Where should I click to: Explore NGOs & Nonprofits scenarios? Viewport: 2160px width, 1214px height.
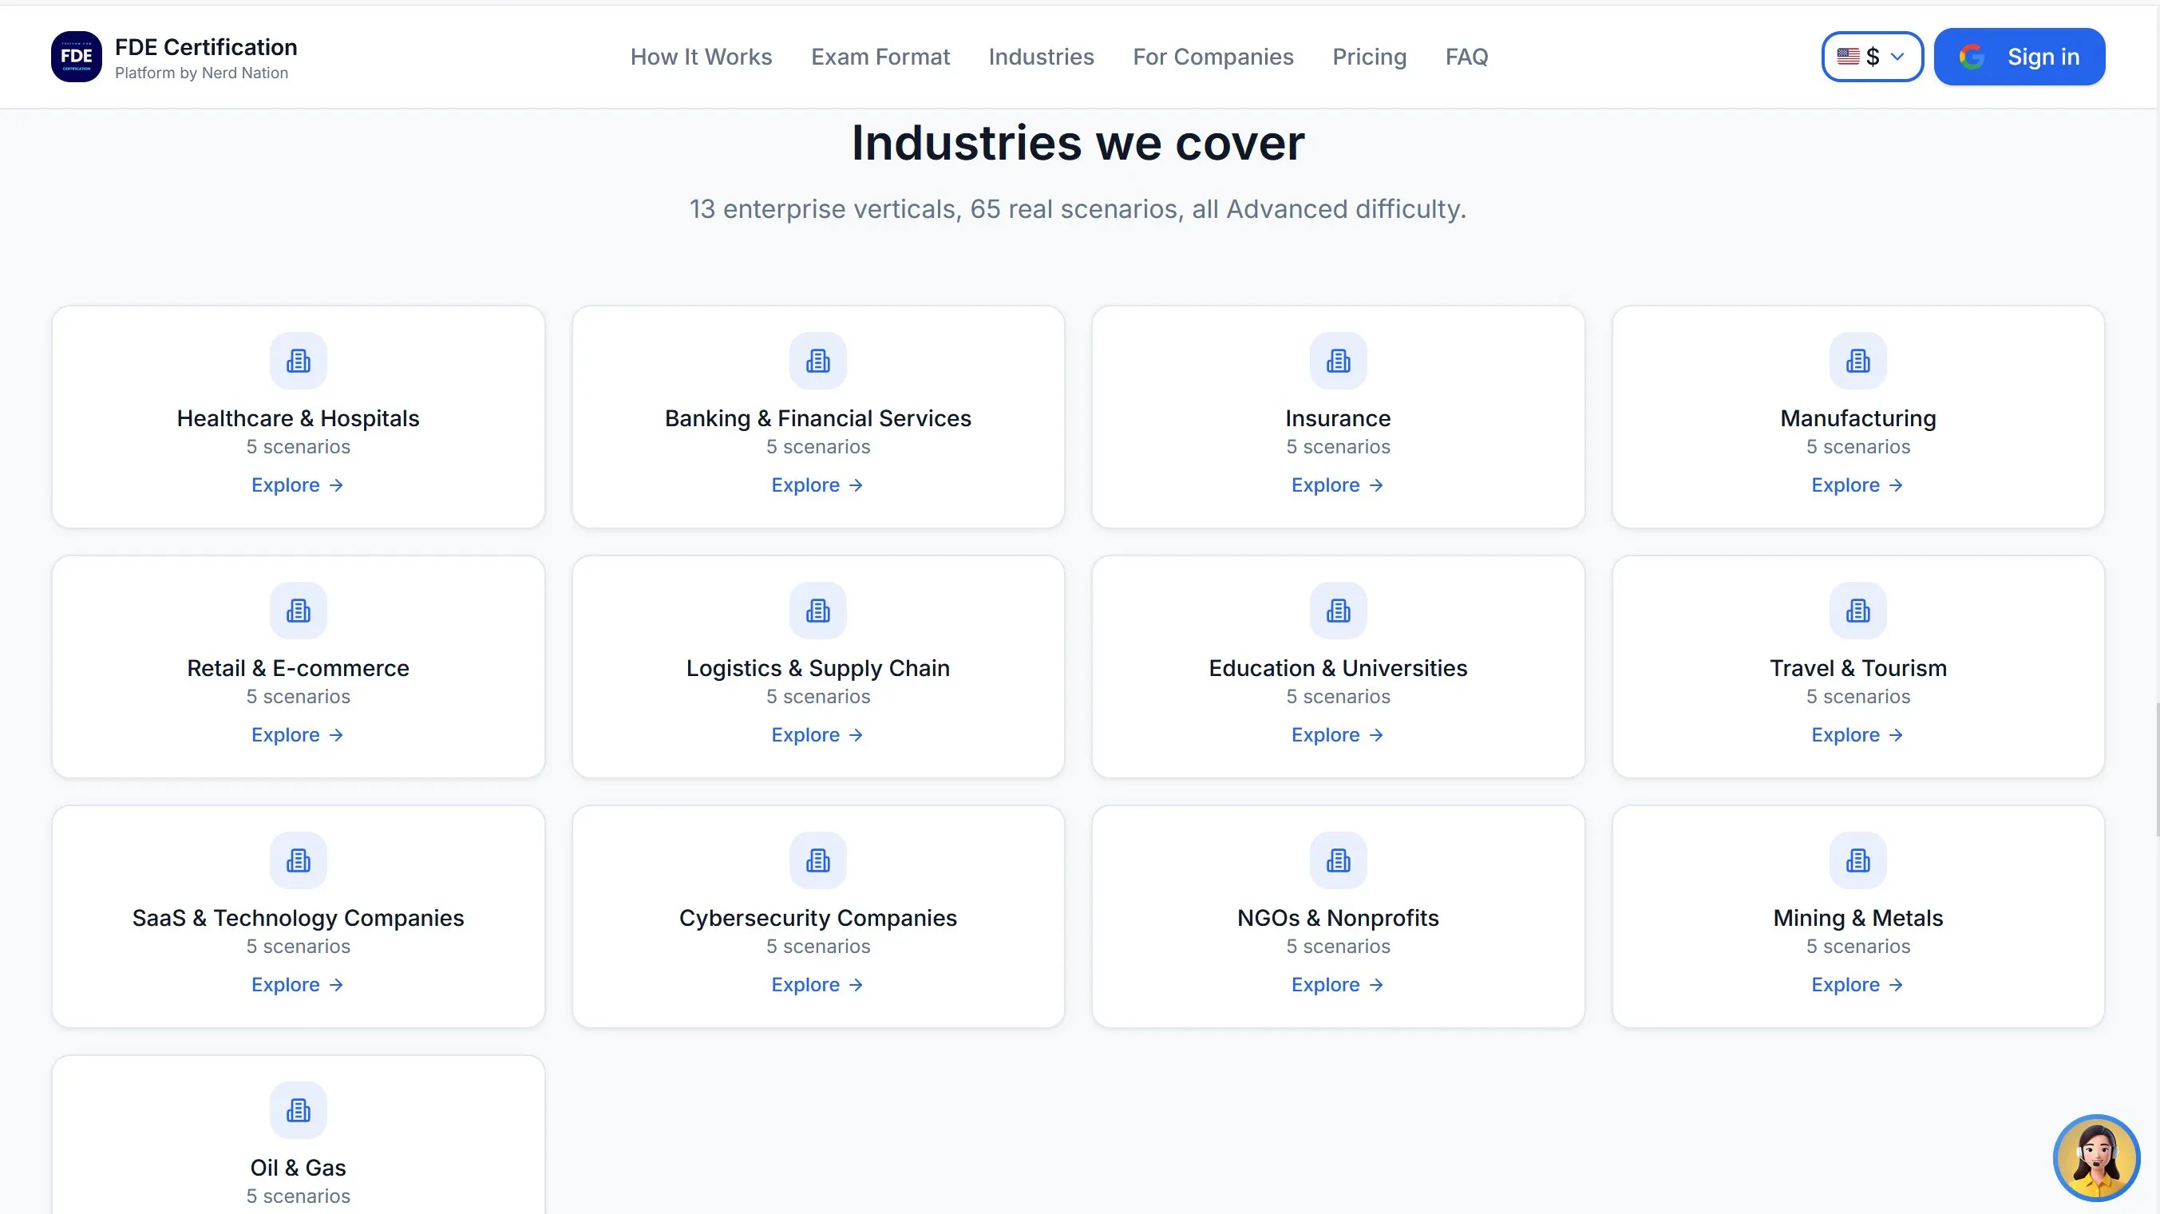coord(1337,985)
